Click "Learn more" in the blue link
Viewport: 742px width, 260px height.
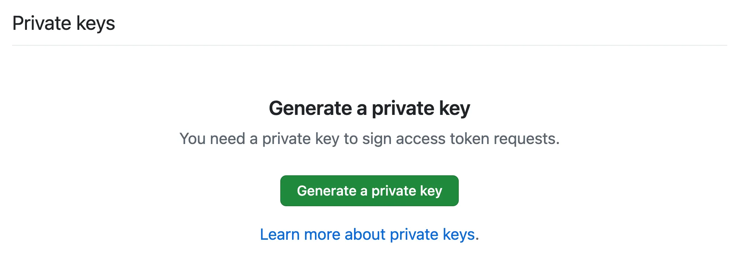[x=300, y=235]
